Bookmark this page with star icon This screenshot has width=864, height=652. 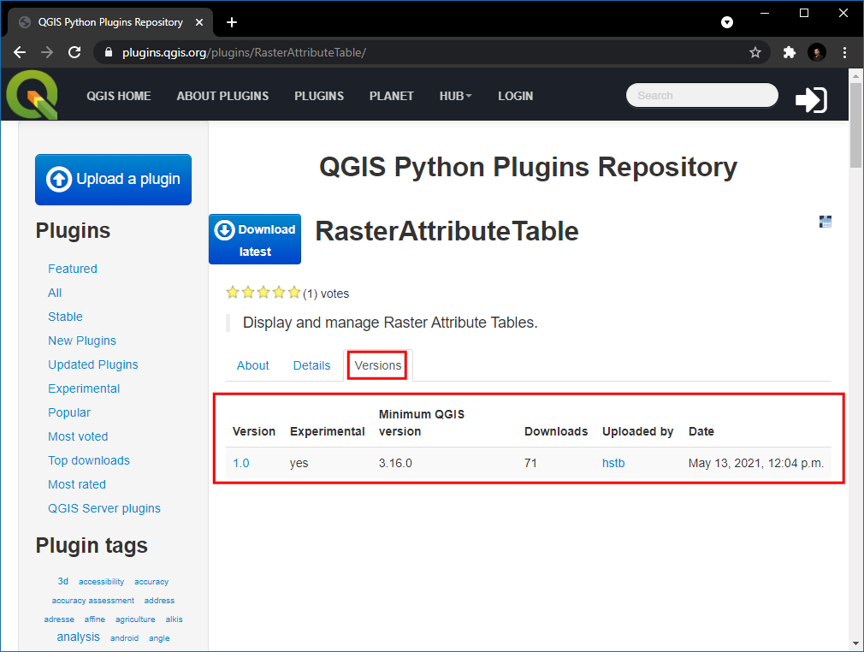click(755, 52)
